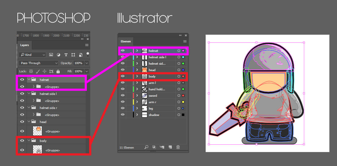The height and width of the screenshot is (166, 337).
Task: Hide the helmet group in Photoshop Layers
Action: tap(22, 80)
